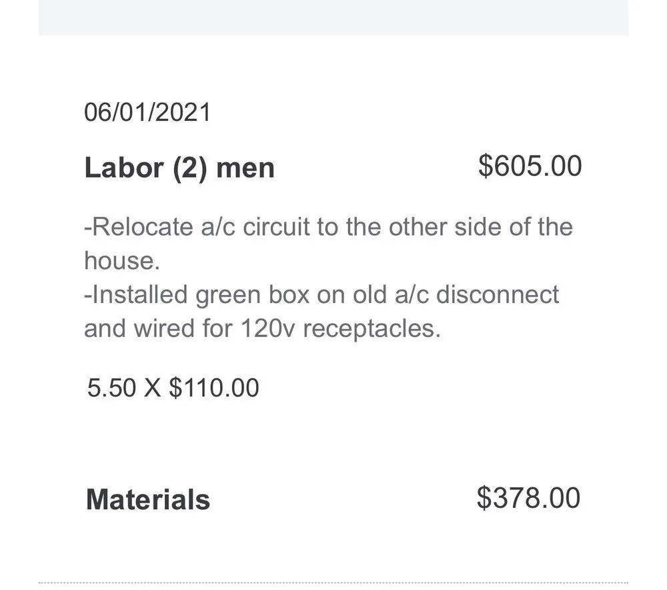This screenshot has width=667, height=590.
Task: Click the $605.00 labor amount
Action: coord(530,166)
